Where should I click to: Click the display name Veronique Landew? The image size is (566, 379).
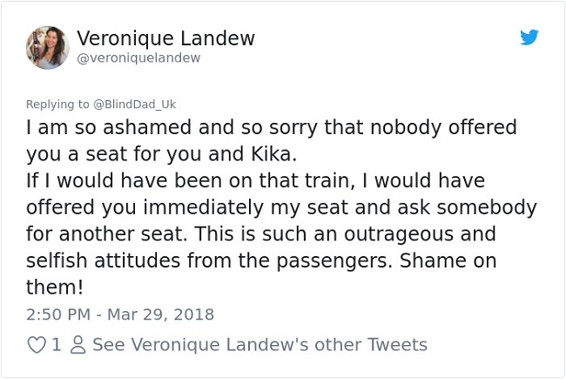pyautogui.click(x=165, y=38)
